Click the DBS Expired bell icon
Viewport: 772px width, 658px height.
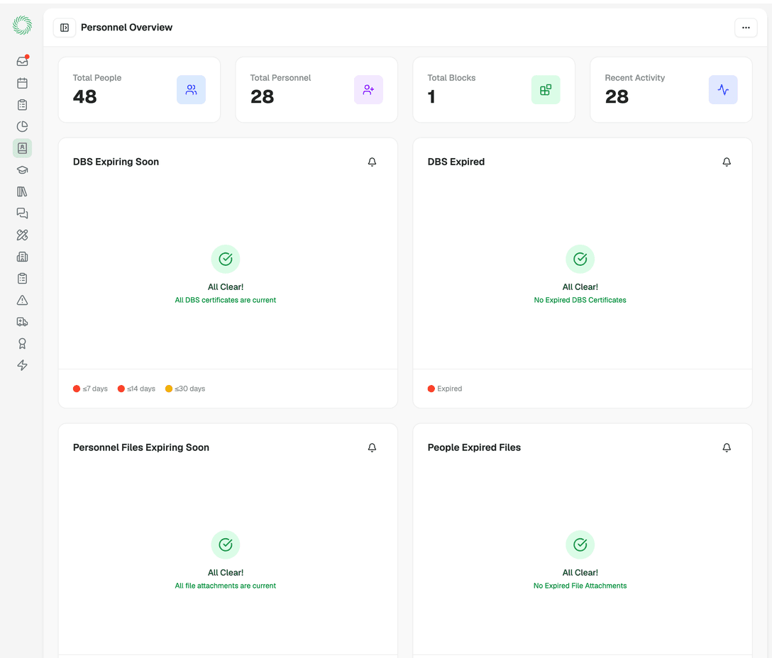(727, 162)
